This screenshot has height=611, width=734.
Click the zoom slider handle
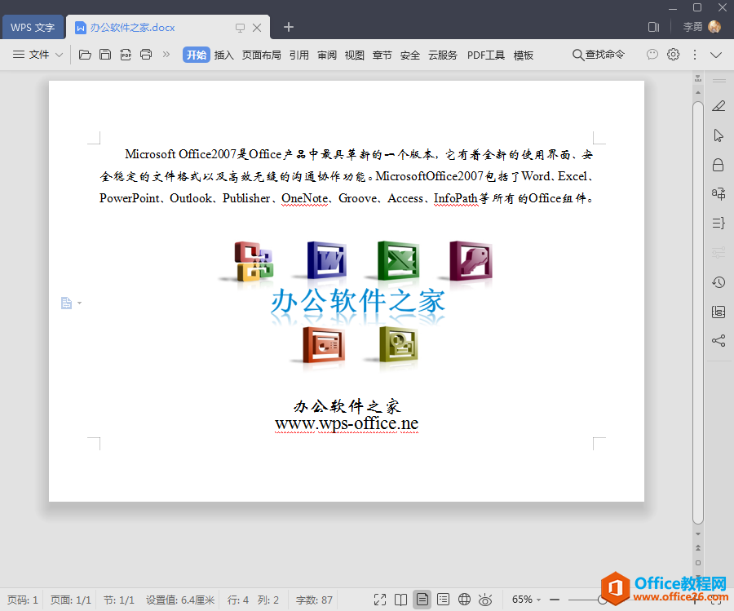601,600
